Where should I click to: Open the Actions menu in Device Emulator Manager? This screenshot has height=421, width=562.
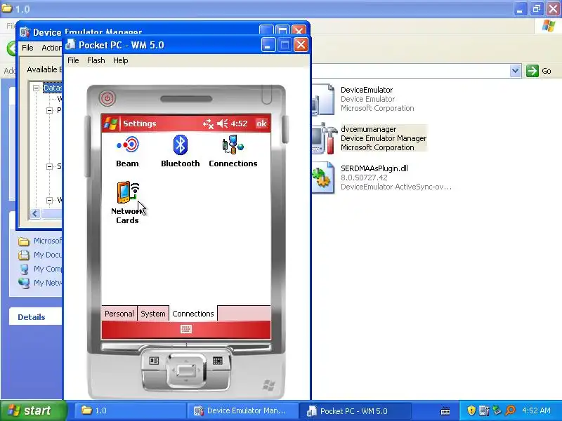(x=51, y=48)
